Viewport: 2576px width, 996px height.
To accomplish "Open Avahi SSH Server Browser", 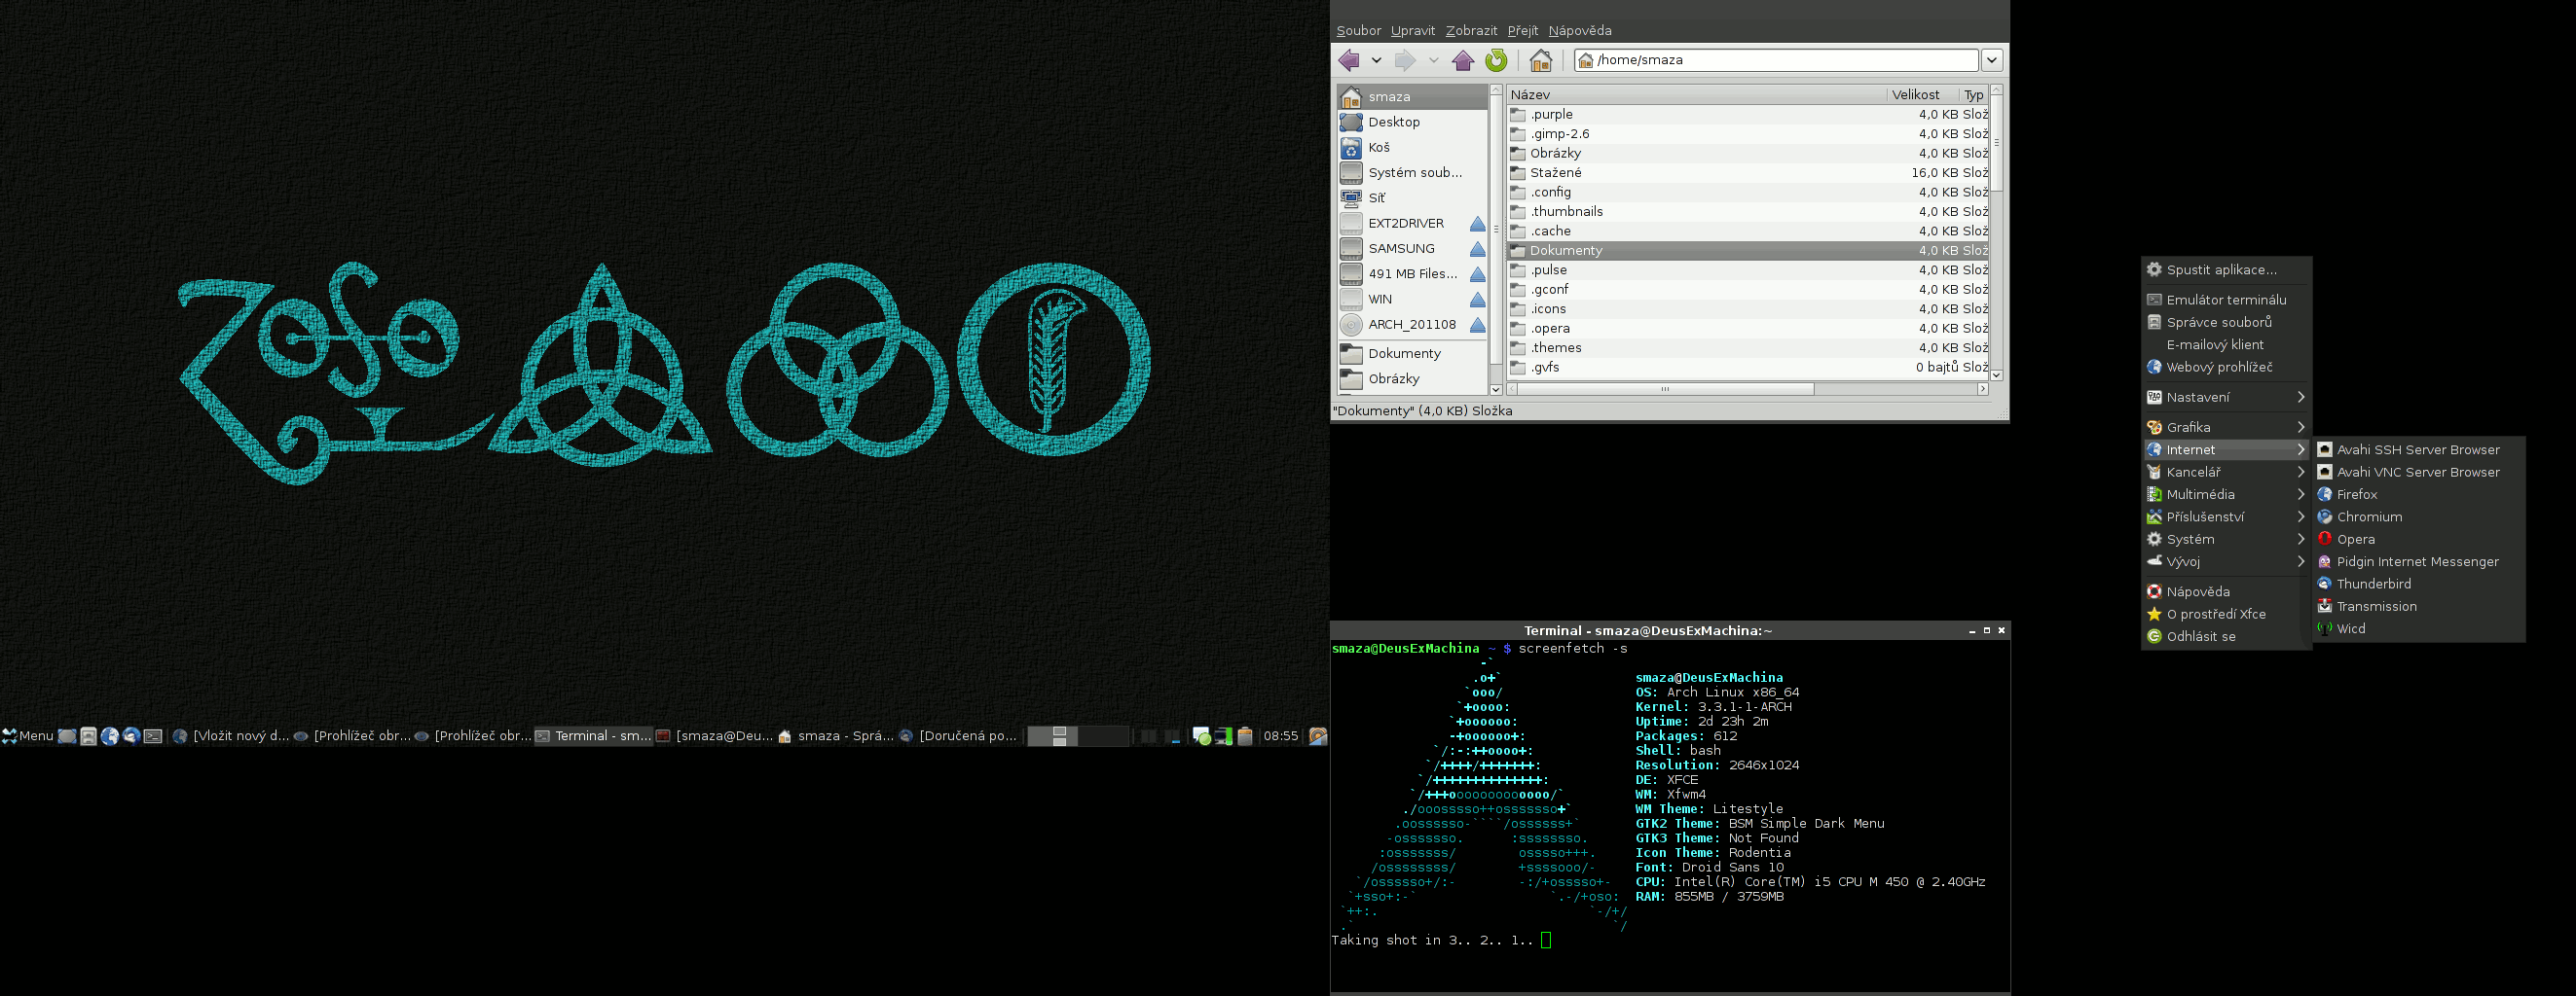I will [x=2419, y=449].
